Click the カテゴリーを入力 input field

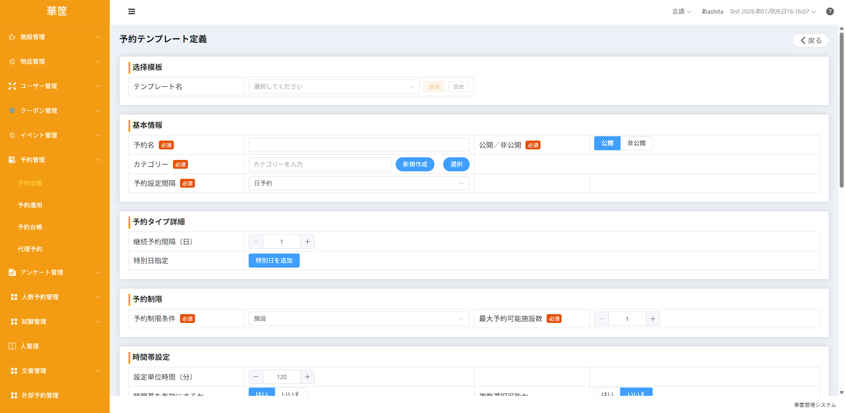coord(320,164)
